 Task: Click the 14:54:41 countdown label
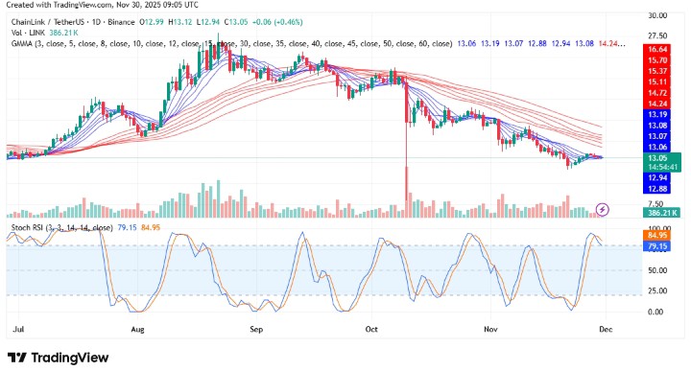662,167
